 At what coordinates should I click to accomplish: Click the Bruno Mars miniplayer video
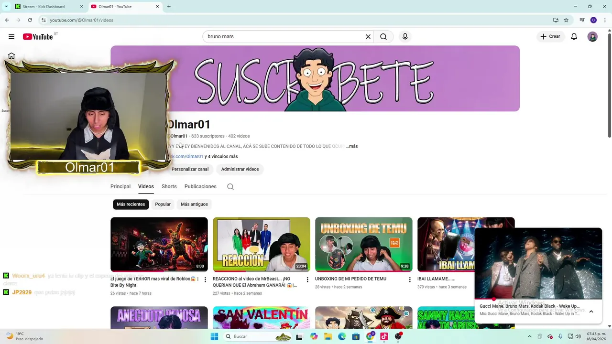(x=538, y=263)
